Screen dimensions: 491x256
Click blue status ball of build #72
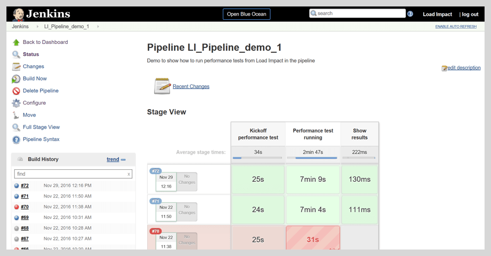pyautogui.click(x=17, y=185)
